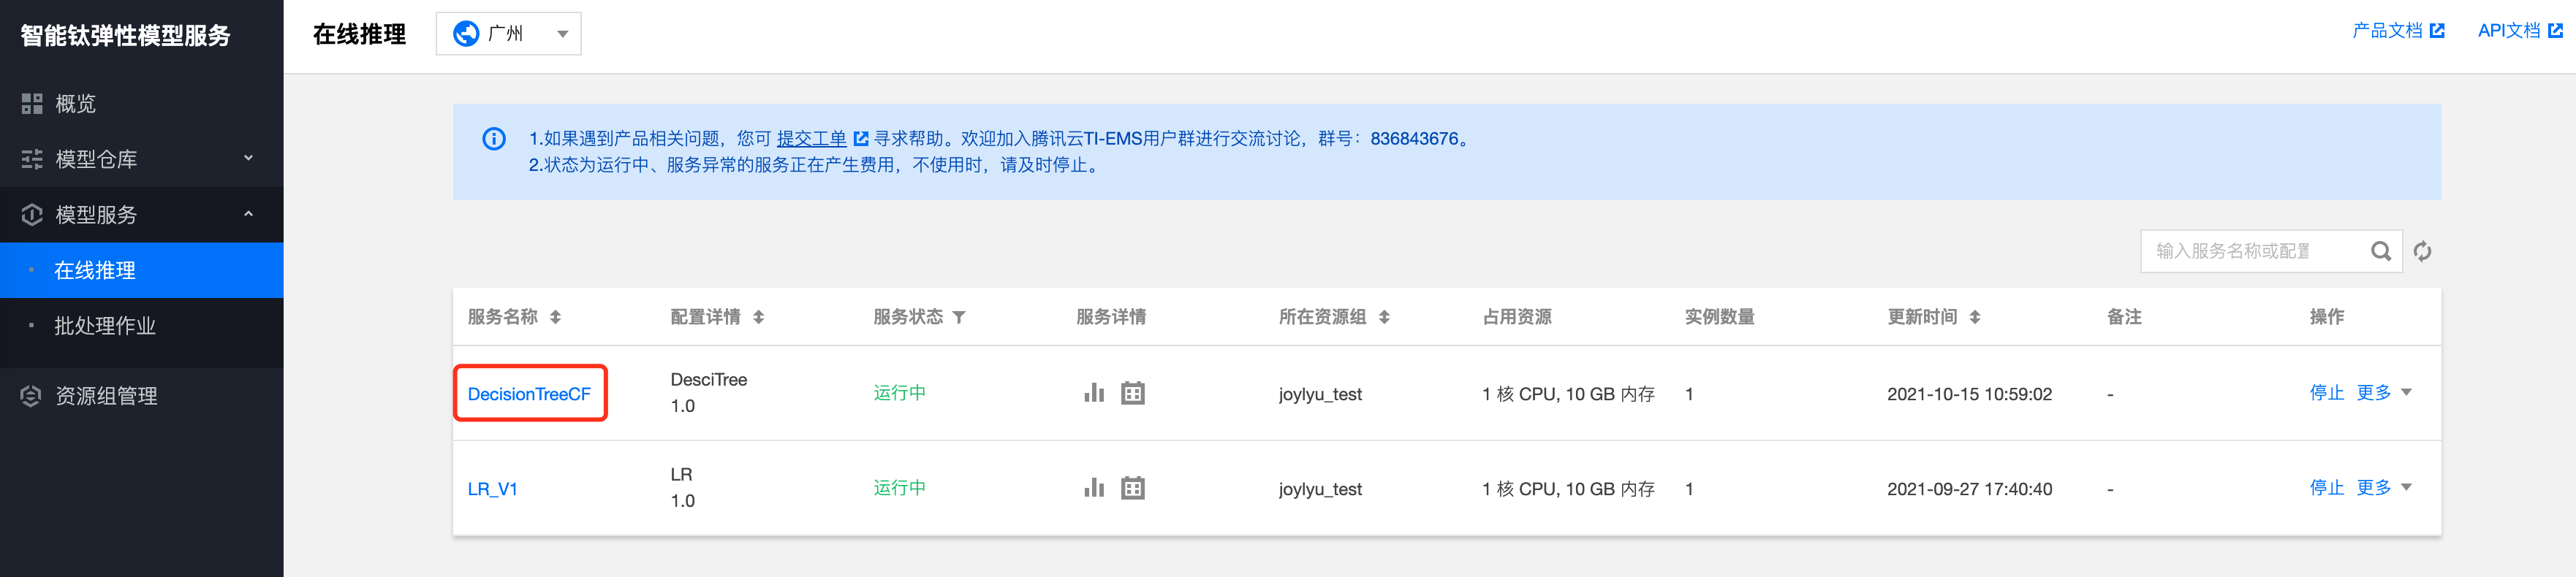This screenshot has width=2576, height=577.
Task: Click the group number 836843676
Action: pyautogui.click(x=1414, y=139)
